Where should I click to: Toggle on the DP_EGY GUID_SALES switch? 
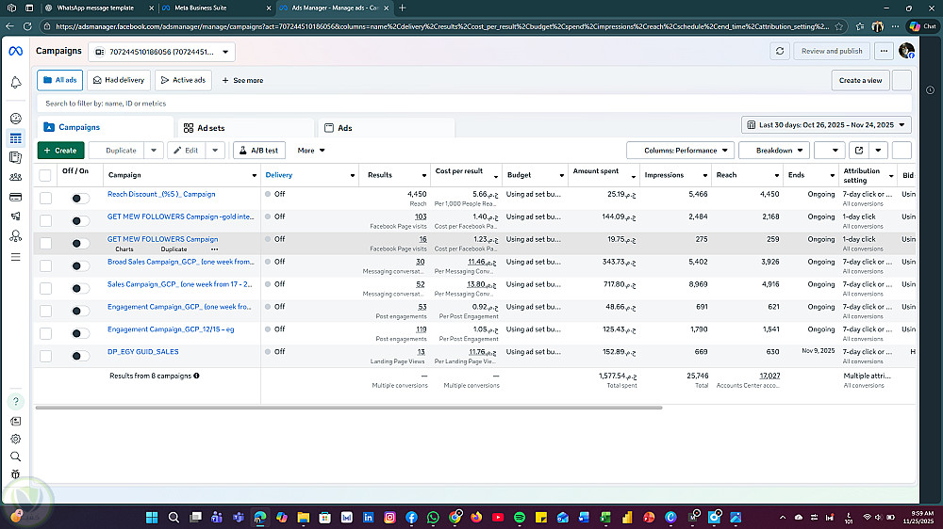pos(79,356)
